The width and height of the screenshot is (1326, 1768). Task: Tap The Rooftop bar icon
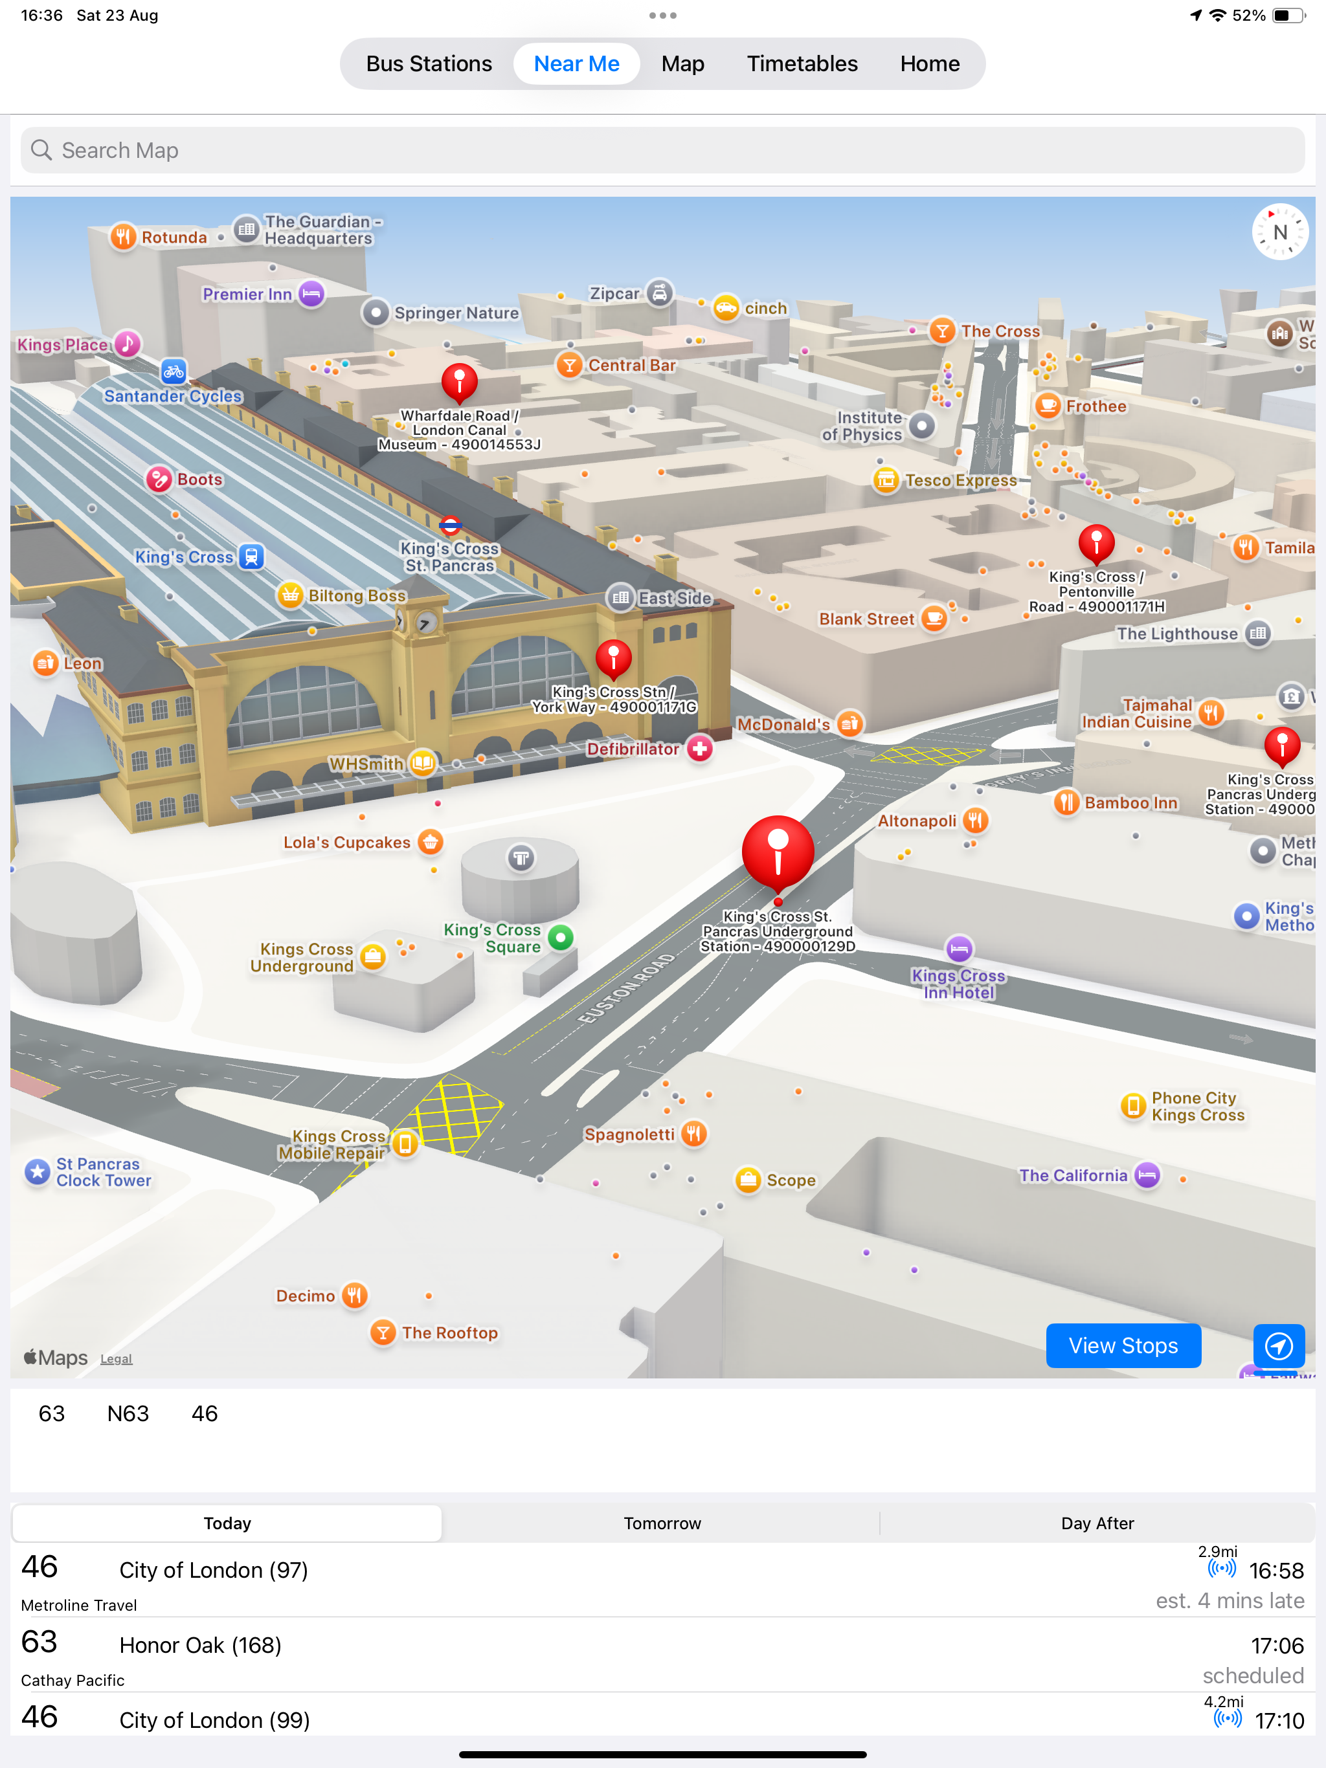[x=383, y=1332]
